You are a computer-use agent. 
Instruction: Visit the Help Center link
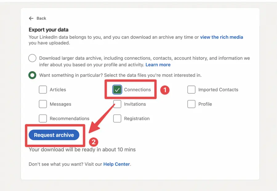117,164
